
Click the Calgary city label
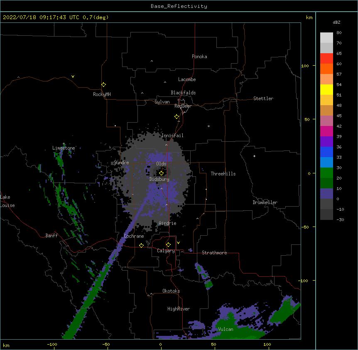(x=166, y=251)
